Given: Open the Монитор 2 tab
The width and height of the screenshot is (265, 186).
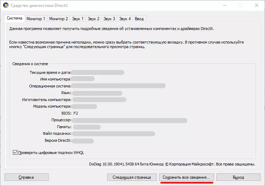Looking at the screenshot, I should 58,19.
